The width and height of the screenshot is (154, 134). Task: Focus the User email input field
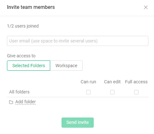pyautogui.click(x=78, y=41)
